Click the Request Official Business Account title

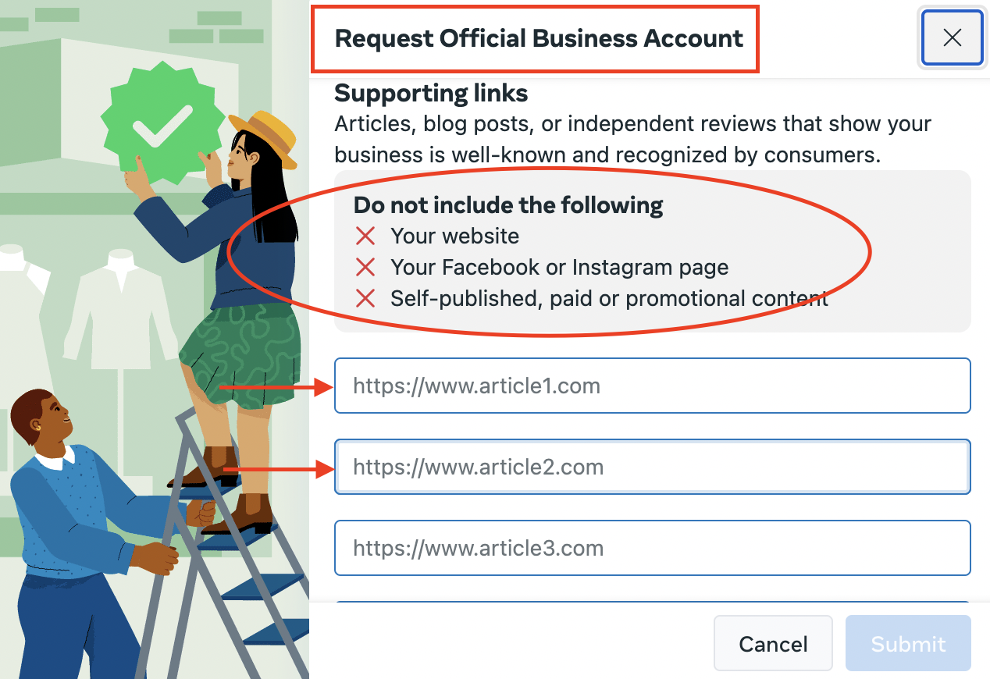pyautogui.click(x=539, y=38)
